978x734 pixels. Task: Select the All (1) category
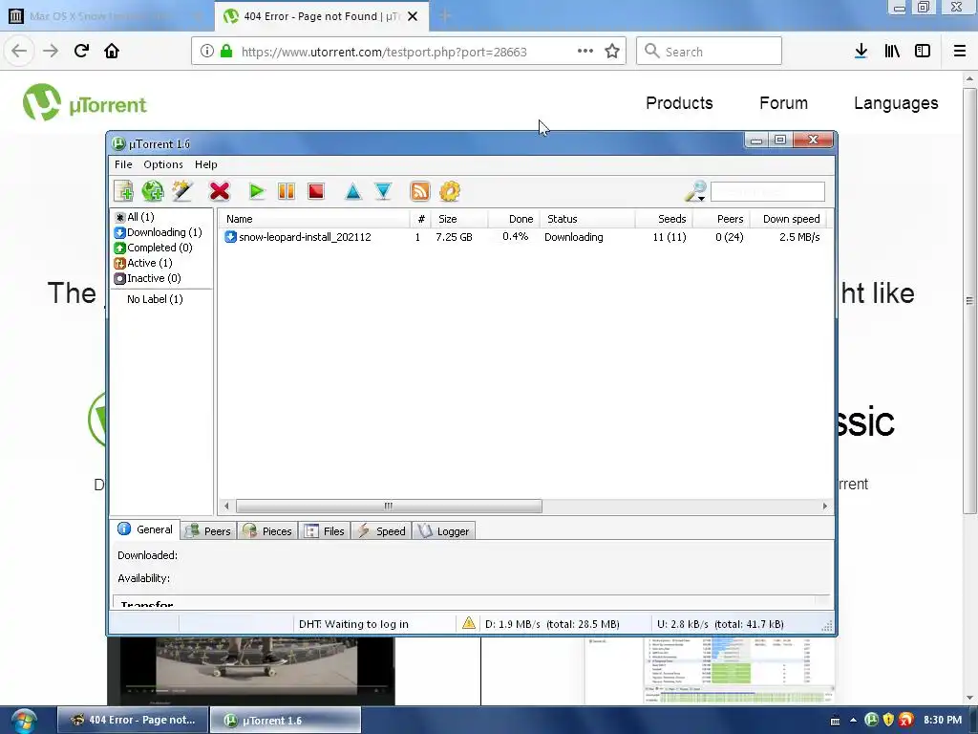[x=135, y=217]
